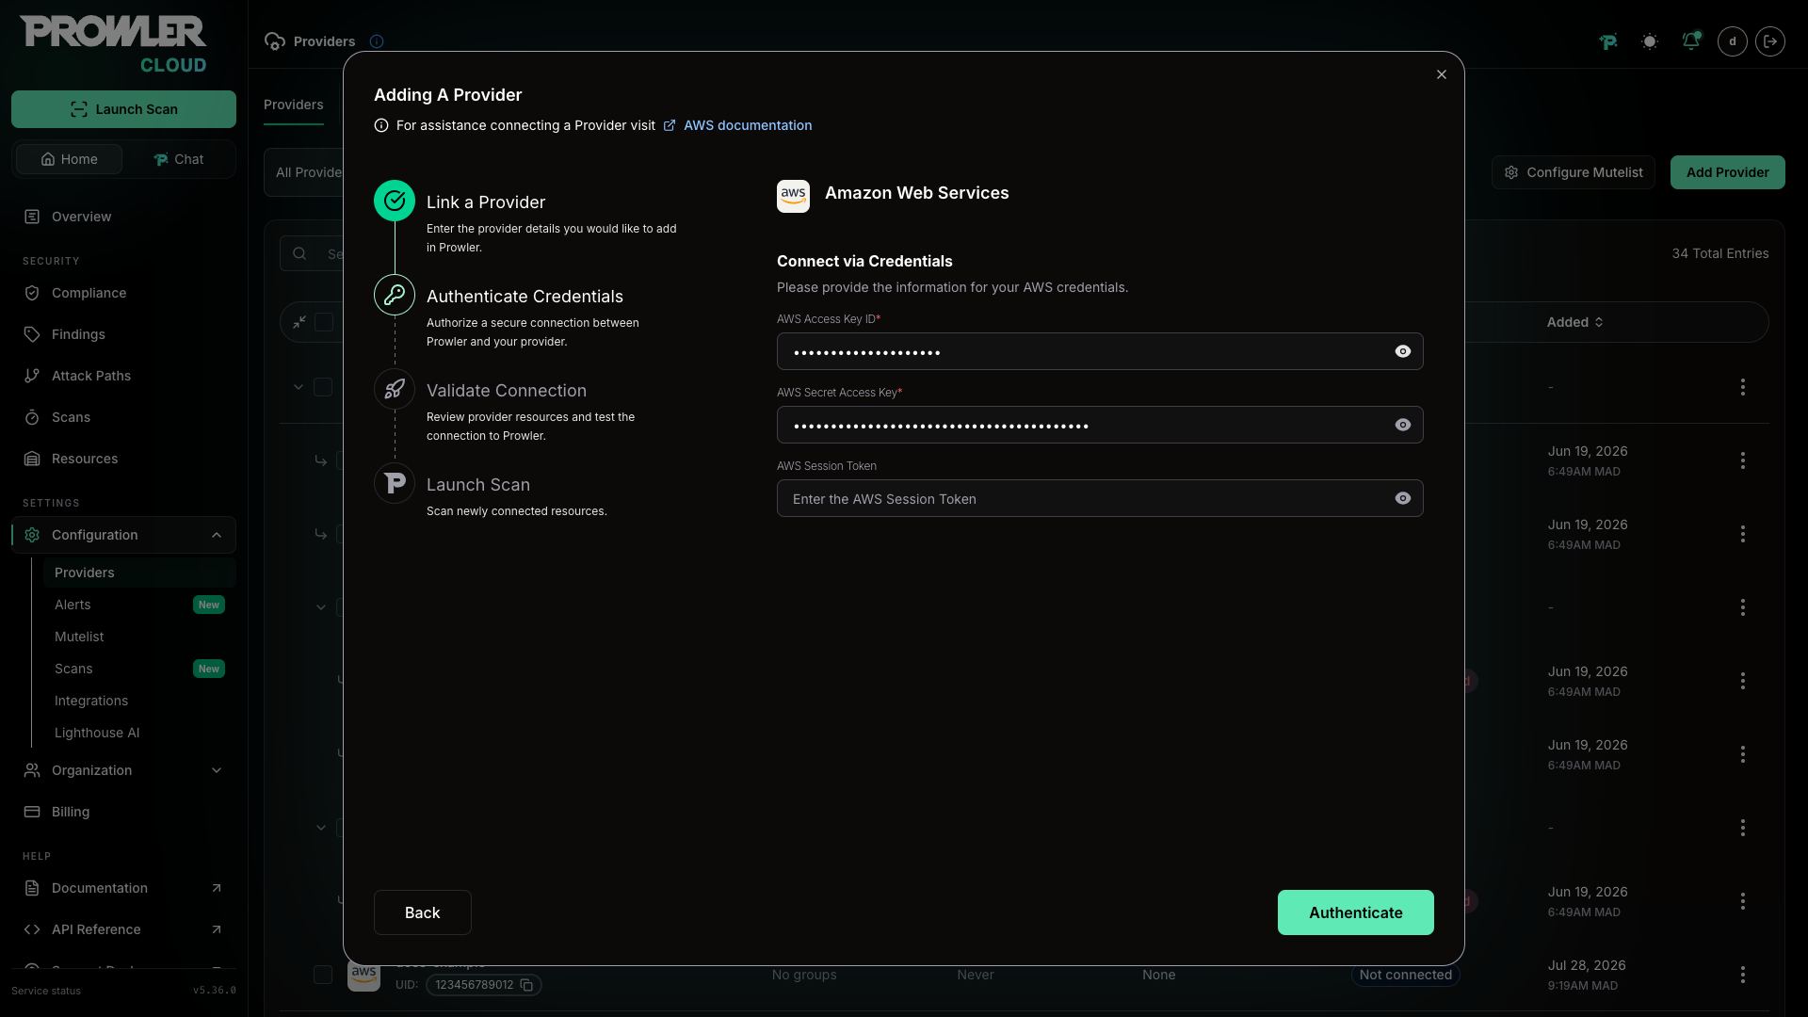
Task: Toggle select-all checkbox in table header
Action: click(324, 322)
